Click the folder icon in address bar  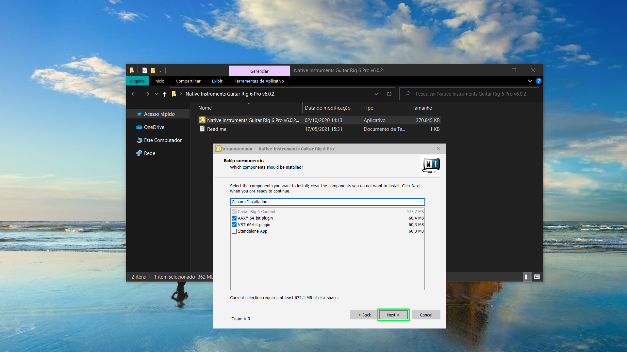(x=174, y=94)
